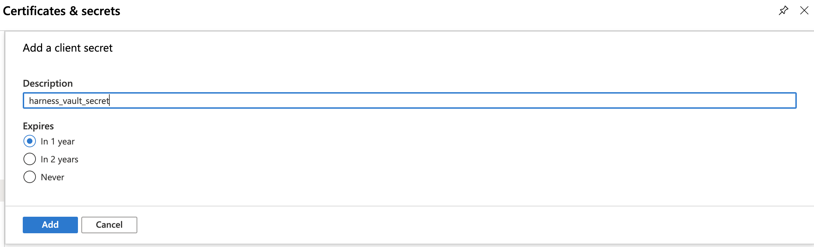The height and width of the screenshot is (247, 814).
Task: Click the Add button
Action: pyautogui.click(x=50, y=225)
